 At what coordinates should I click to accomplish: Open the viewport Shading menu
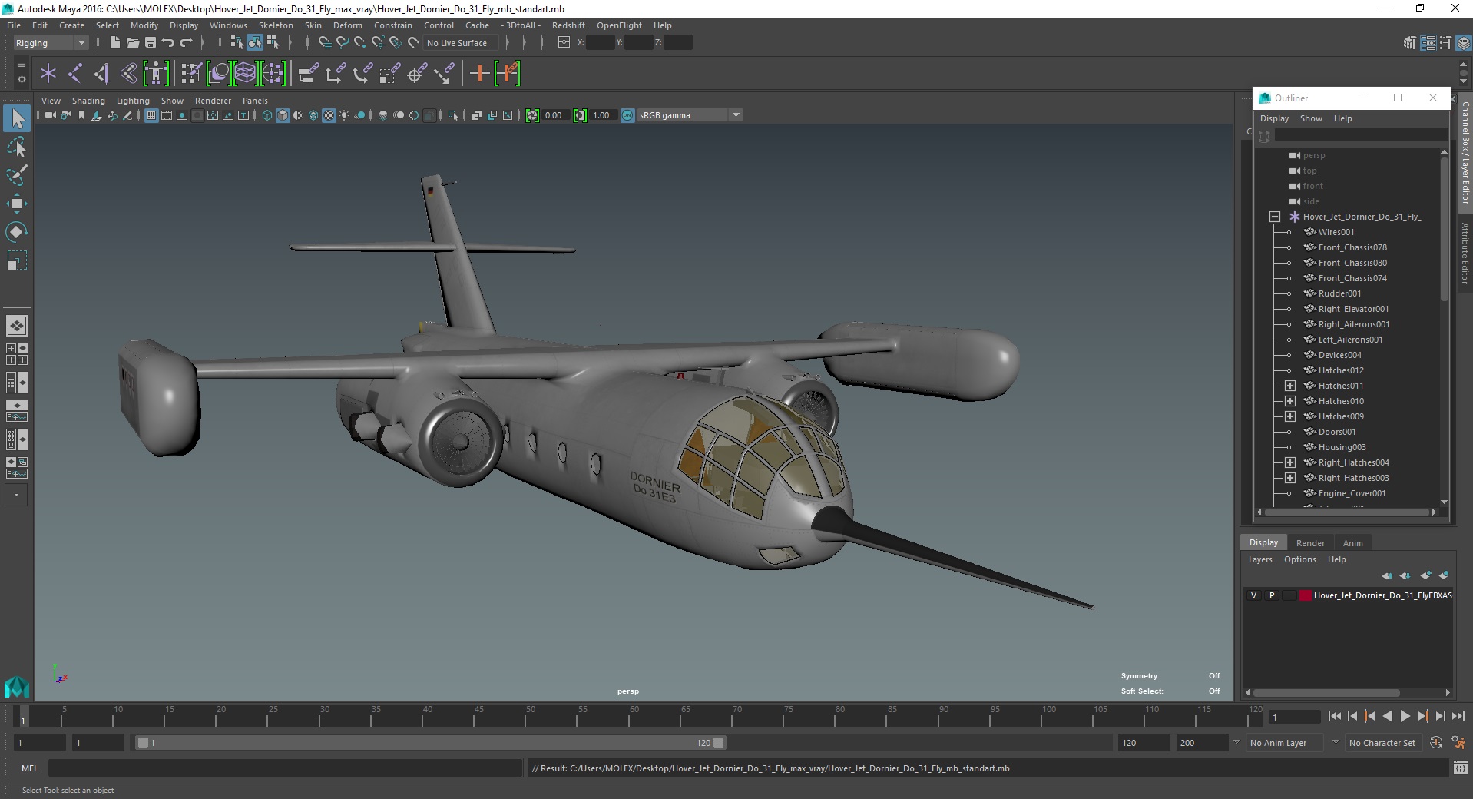pyautogui.click(x=88, y=101)
